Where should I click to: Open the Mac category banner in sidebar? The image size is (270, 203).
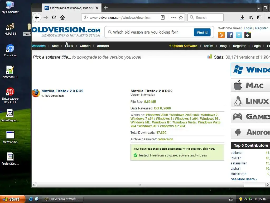coord(250,85)
